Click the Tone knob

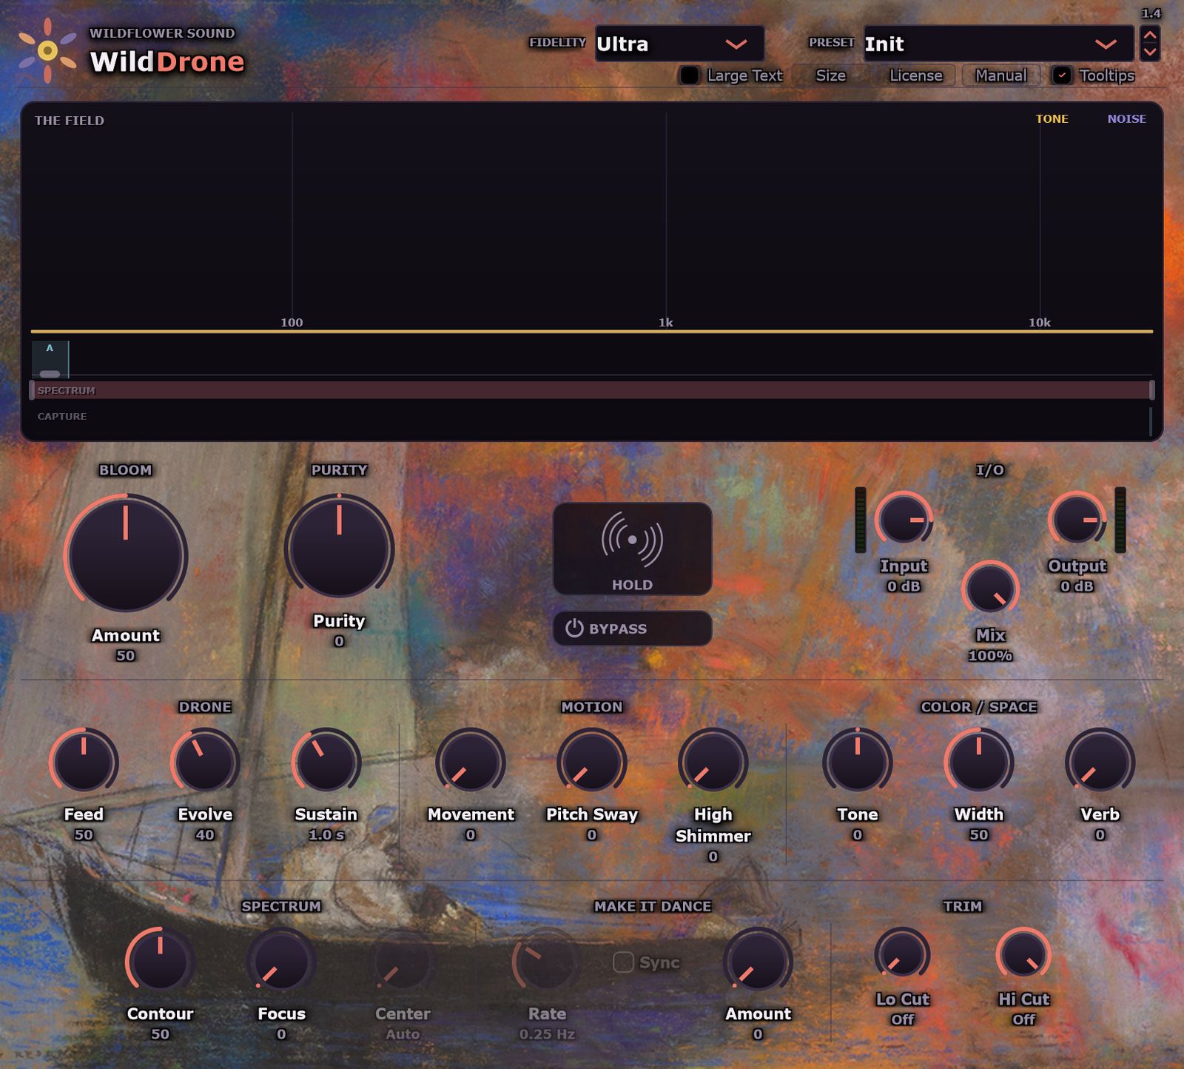click(858, 762)
